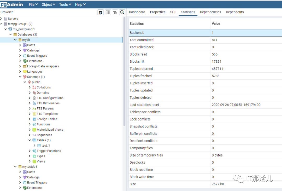282x191 pixels.
Task: Expand the Functions node arrow
Action: [x=30, y=124]
